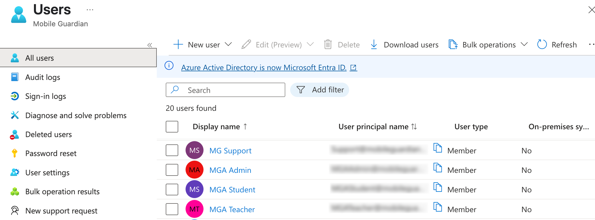This screenshot has height=220, width=595.
Task: Click the MA avatar for MGA Admin
Action: (195, 170)
